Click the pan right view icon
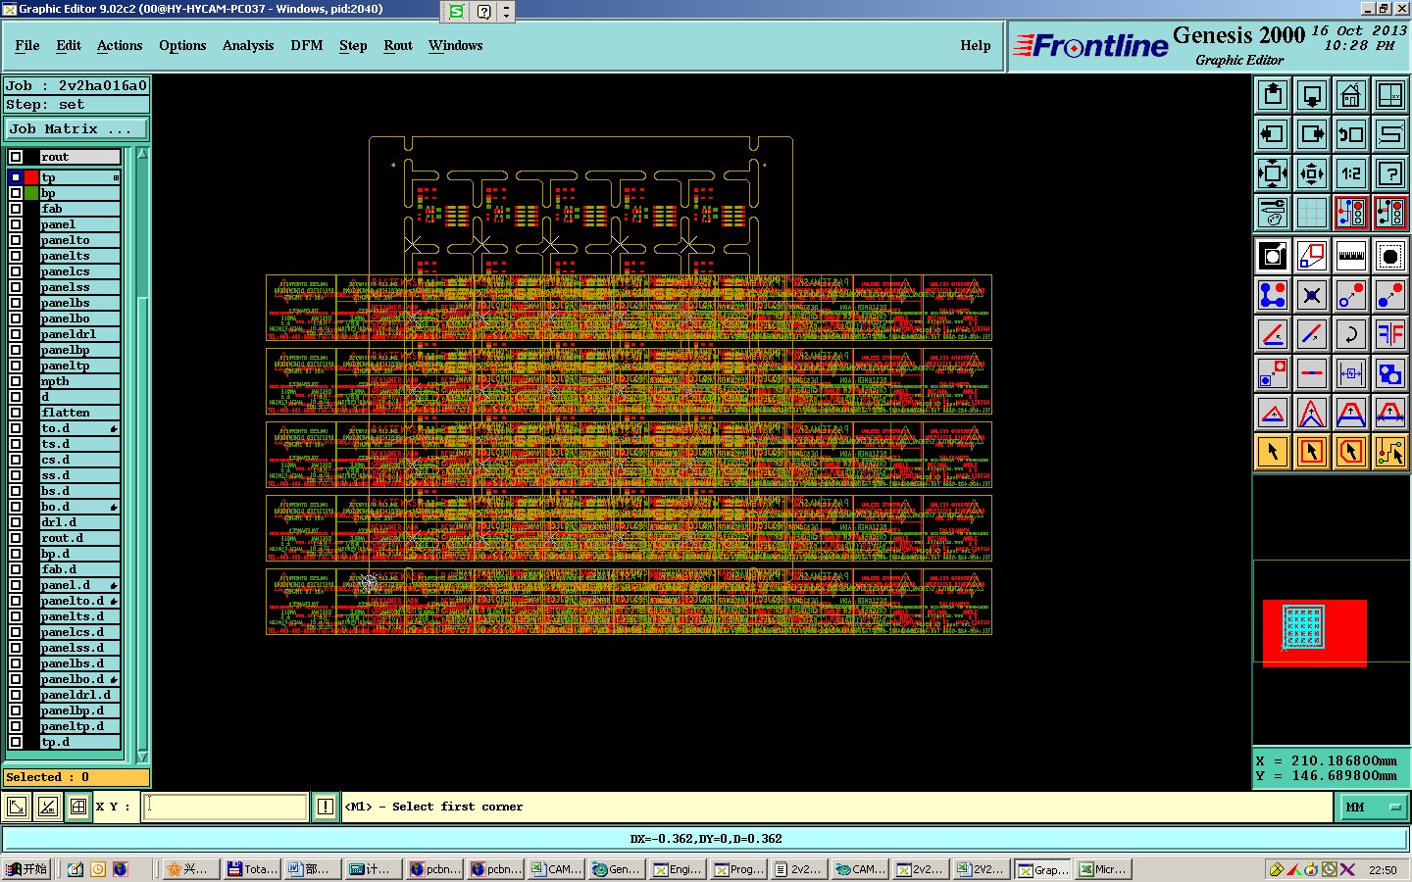The image size is (1412, 882). point(1312,134)
